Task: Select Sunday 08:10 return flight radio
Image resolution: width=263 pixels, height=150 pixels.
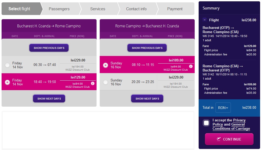Action: (x=106, y=65)
